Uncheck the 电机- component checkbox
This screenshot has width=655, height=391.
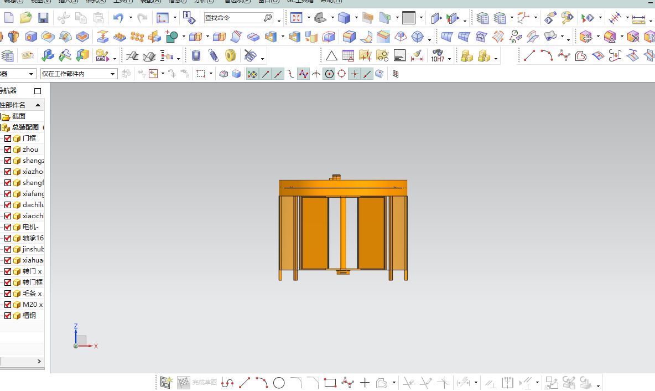pos(8,227)
